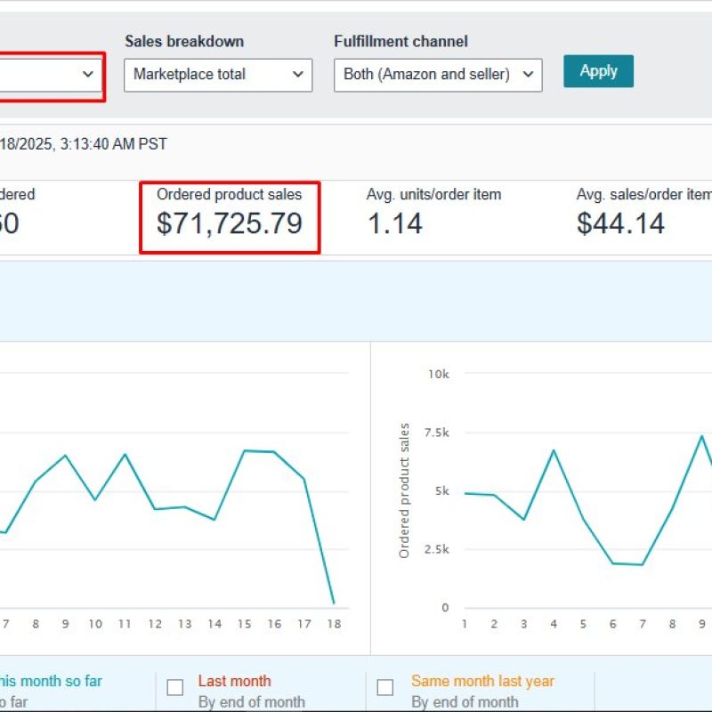The image size is (712, 712).
Task: Select the day 4 peak on right chart
Action: [554, 450]
